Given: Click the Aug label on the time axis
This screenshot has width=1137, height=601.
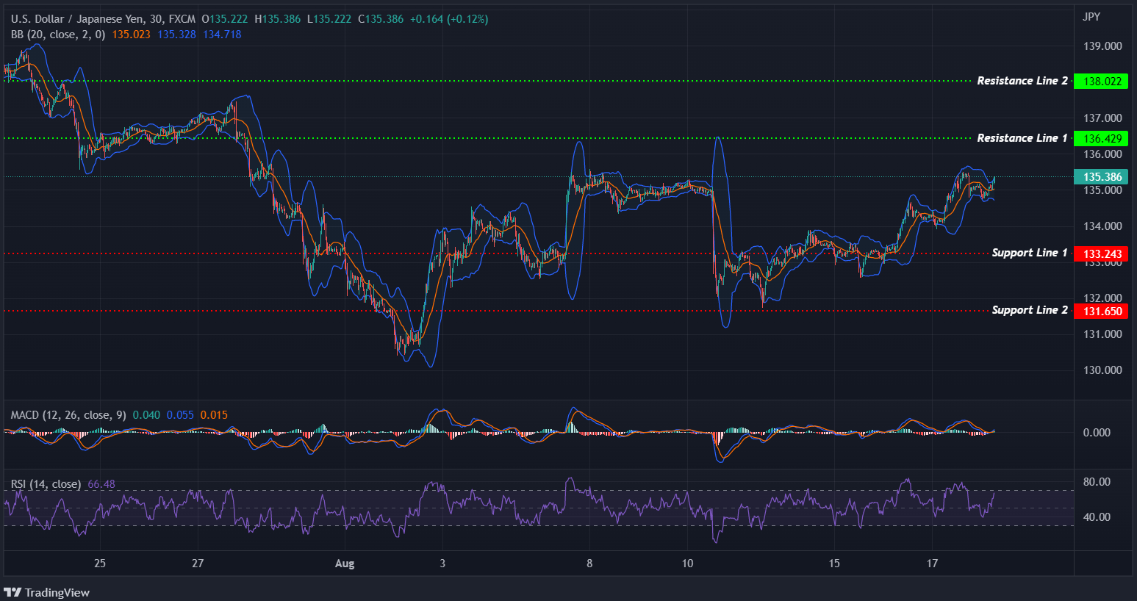Looking at the screenshot, I should [345, 564].
